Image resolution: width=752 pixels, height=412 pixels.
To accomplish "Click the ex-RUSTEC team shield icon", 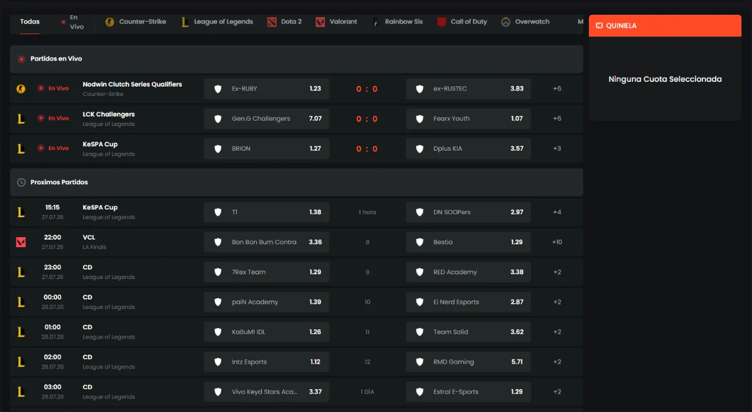I will (420, 89).
